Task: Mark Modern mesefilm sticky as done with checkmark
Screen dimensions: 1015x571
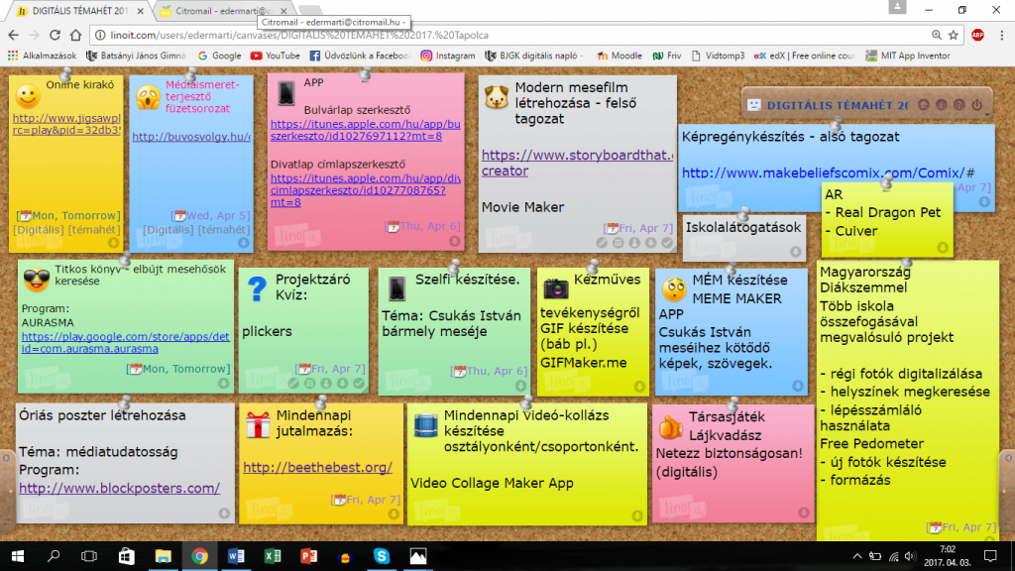Action: tap(667, 243)
